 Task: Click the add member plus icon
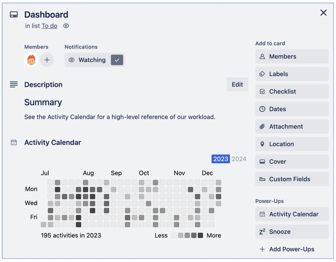[47, 60]
